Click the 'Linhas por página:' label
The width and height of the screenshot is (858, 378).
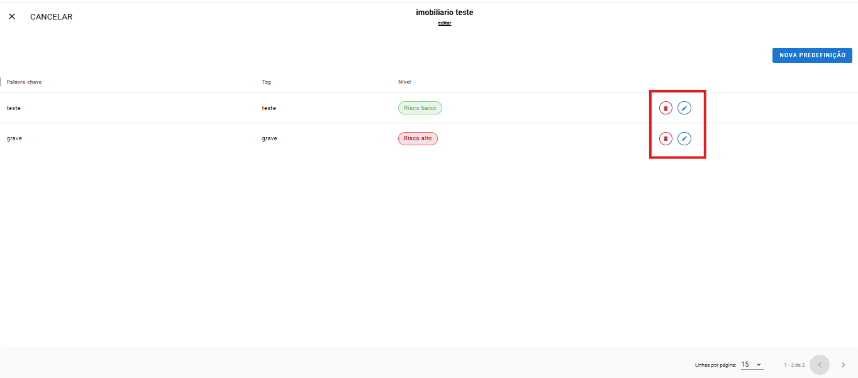click(715, 365)
